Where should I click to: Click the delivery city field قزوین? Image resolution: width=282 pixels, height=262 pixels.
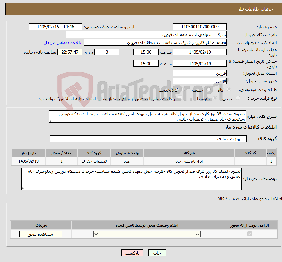(x=200, y=81)
